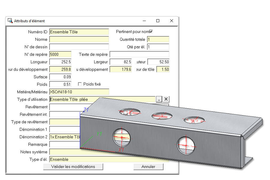
Task: Focus the N° de dessin field
Action: [x=79, y=47]
